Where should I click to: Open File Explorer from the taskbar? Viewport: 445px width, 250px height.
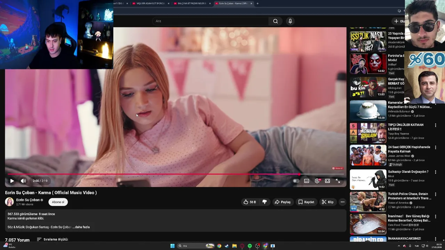(234, 246)
